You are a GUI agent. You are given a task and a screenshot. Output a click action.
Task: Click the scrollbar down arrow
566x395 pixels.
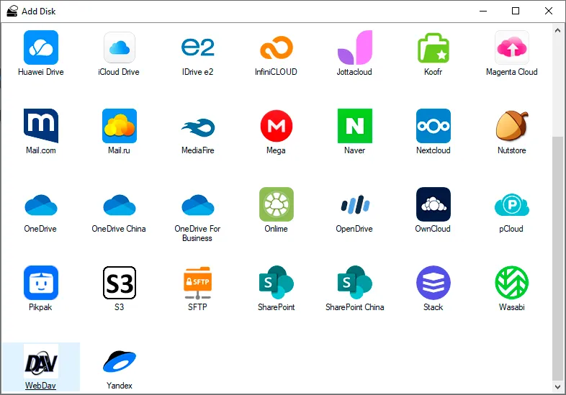click(557, 387)
